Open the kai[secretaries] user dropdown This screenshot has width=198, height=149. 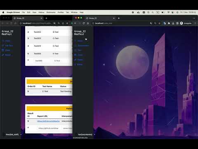tap(87, 135)
